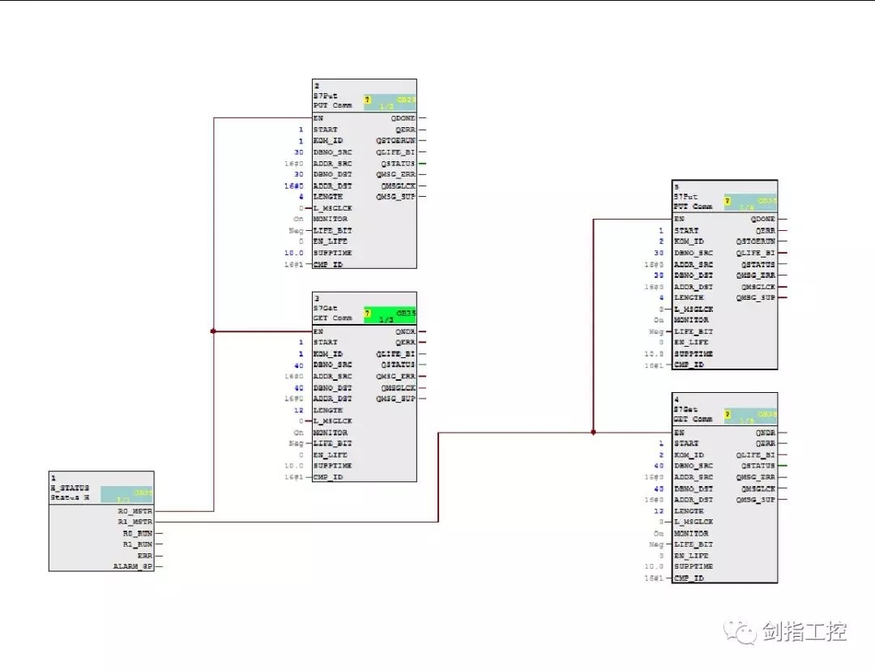This screenshot has width=875, height=670.
Task: Click KOM_ID input on block 5 S7Put
Action: pyautogui.click(x=689, y=241)
